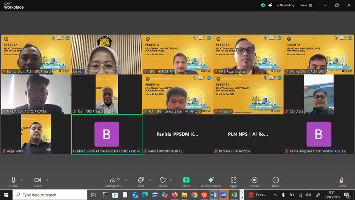
Task: Click the Zoom icon in the taskbar
Action: click(224, 195)
